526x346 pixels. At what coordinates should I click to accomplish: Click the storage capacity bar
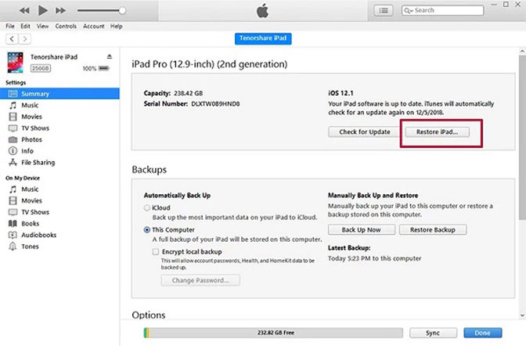(273, 333)
